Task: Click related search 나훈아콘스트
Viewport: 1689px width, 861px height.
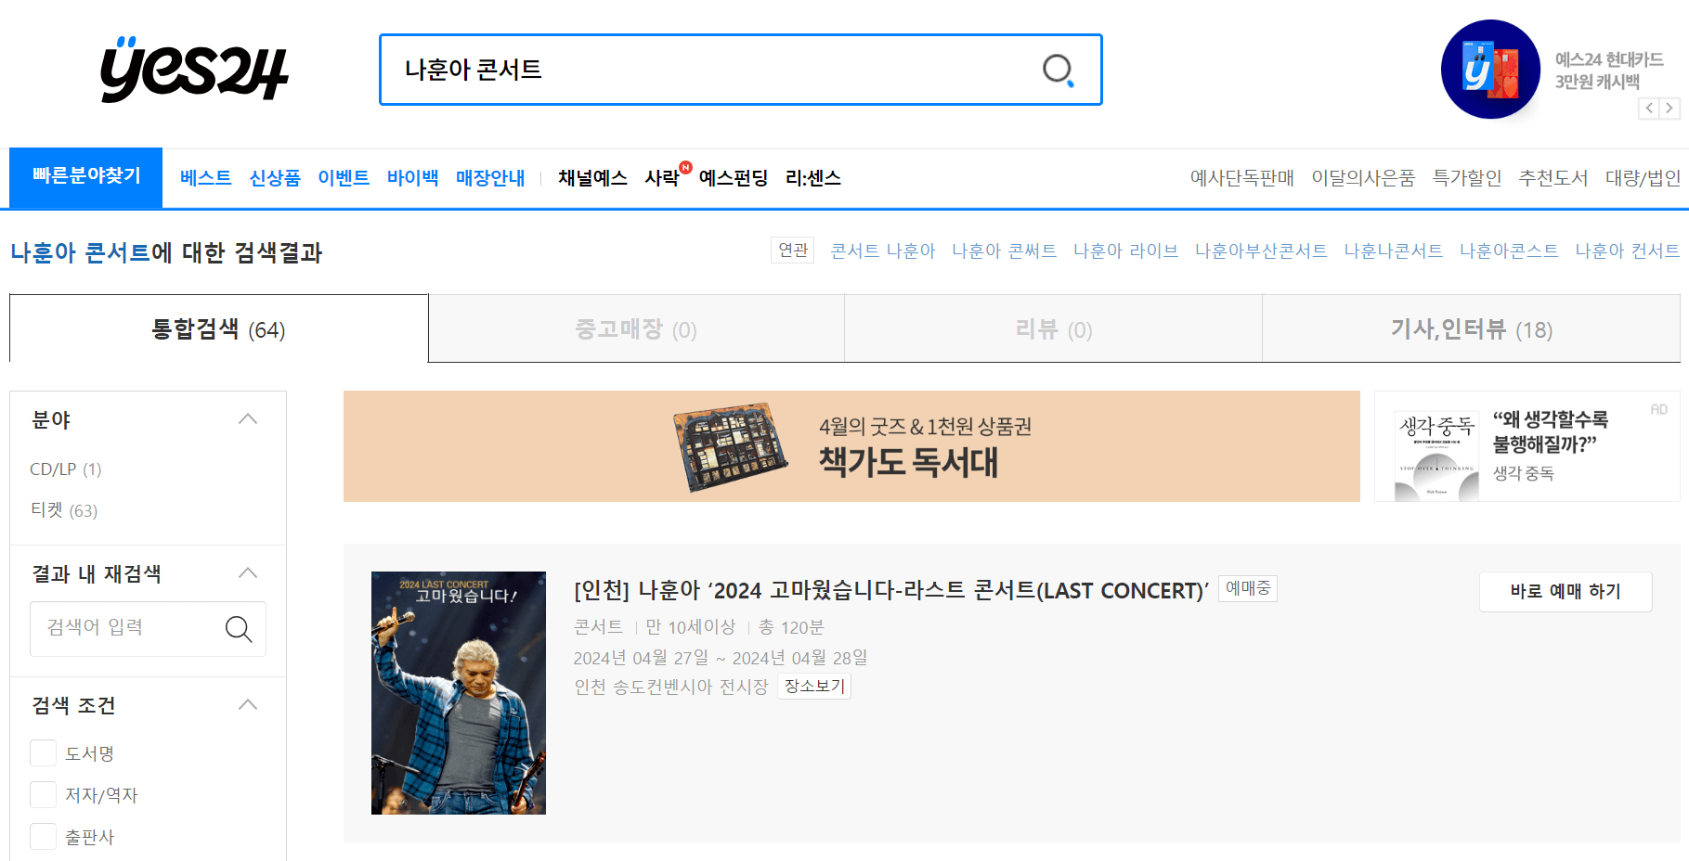Action: 1509,251
